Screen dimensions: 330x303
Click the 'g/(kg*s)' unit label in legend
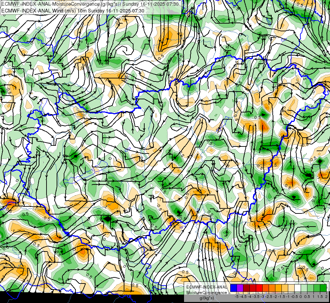coord(207,298)
